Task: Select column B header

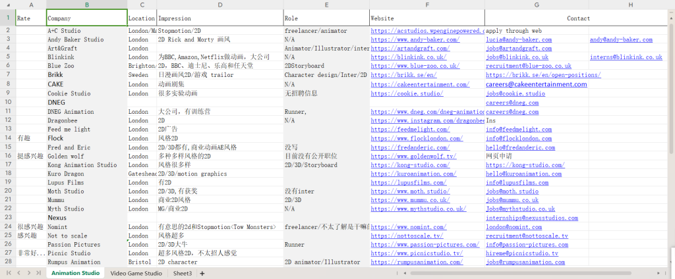Action: click(86, 5)
